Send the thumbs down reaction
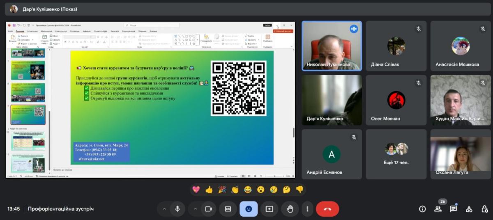The image size is (493, 220). (299, 190)
